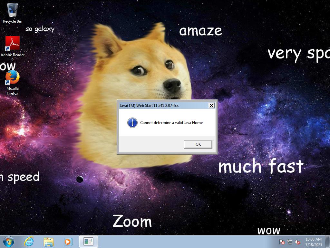Click the 'Cannot determine a valid Java Home' message
Image resolution: width=330 pixels, height=248 pixels.
point(171,123)
